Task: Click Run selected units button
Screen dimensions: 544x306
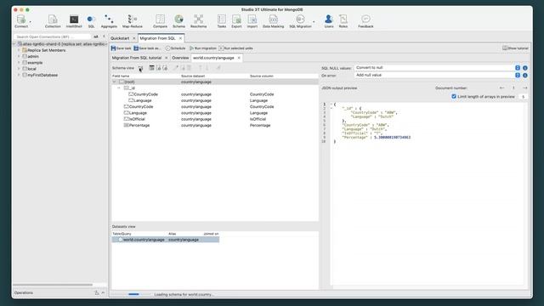Action: 236,48
